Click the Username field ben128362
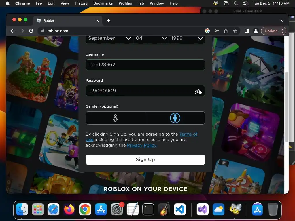 point(145,65)
